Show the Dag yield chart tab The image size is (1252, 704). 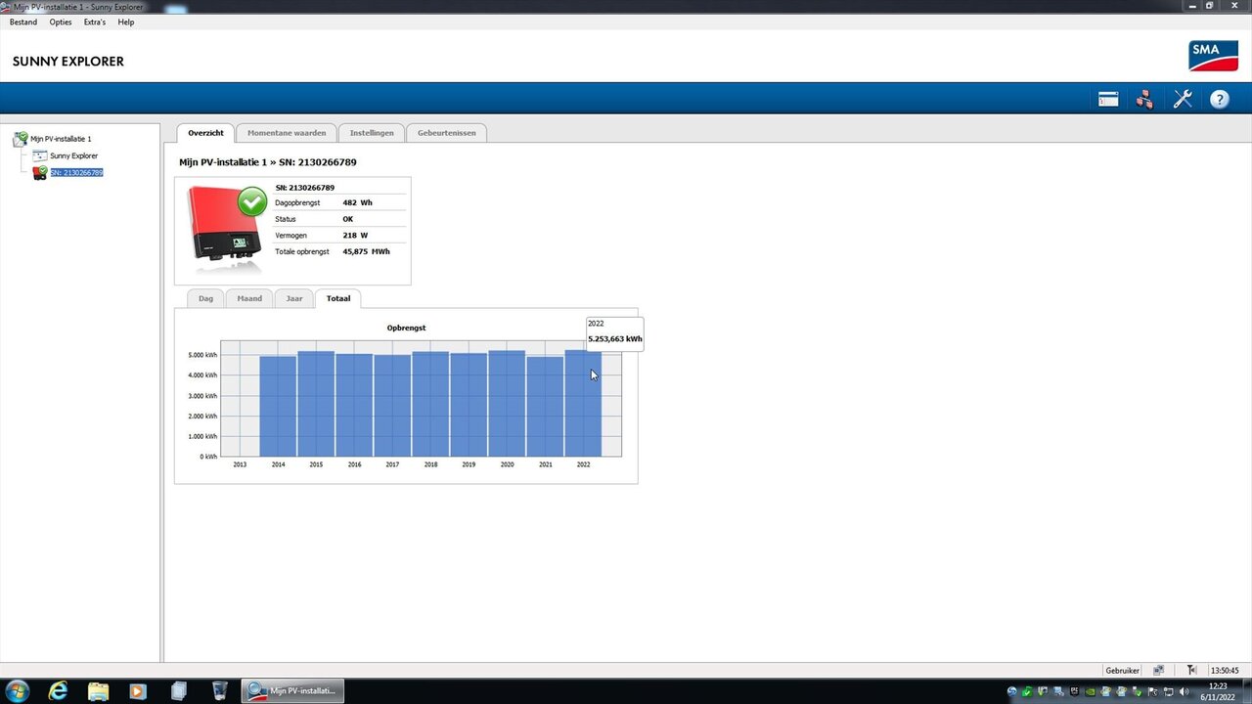pyautogui.click(x=205, y=298)
